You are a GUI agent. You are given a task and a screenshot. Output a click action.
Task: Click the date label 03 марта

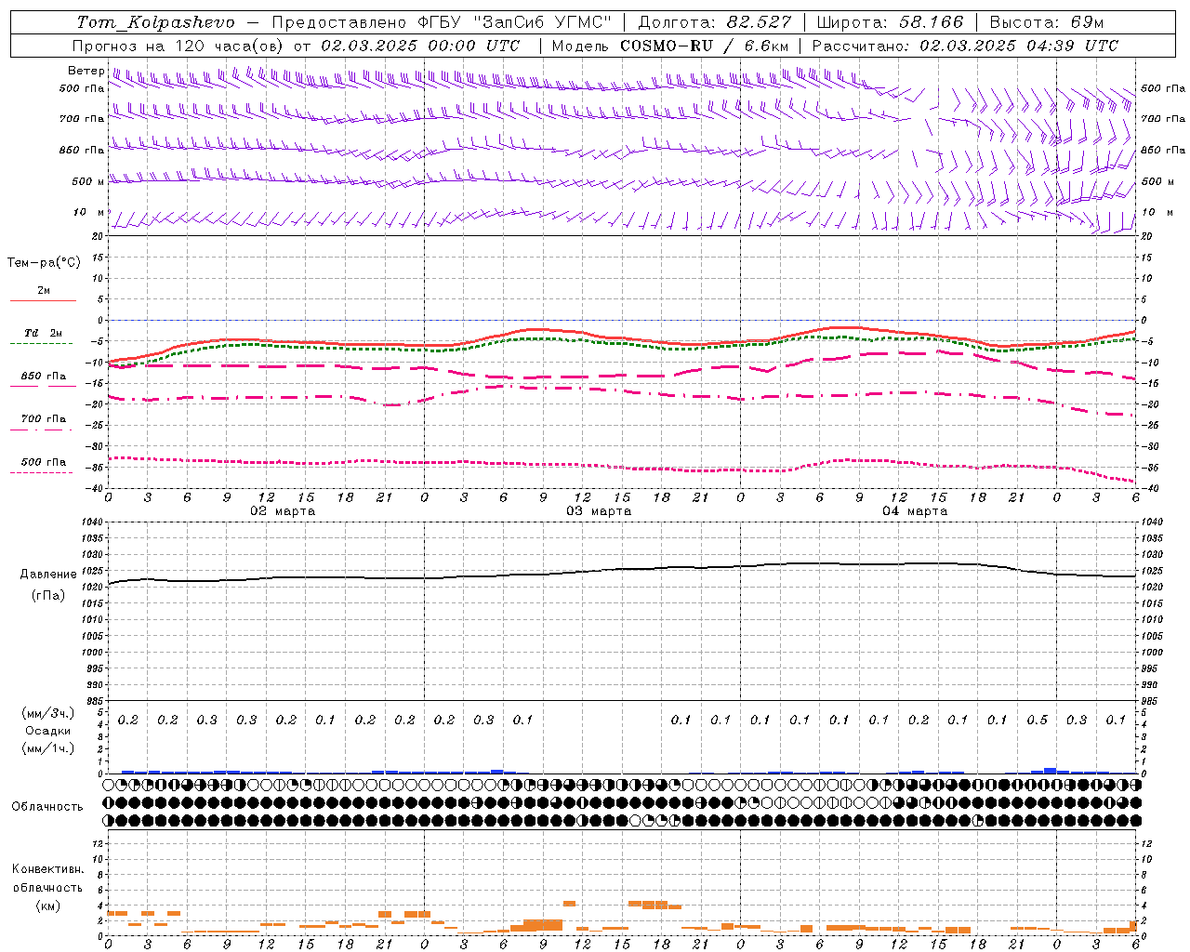pyautogui.click(x=600, y=510)
